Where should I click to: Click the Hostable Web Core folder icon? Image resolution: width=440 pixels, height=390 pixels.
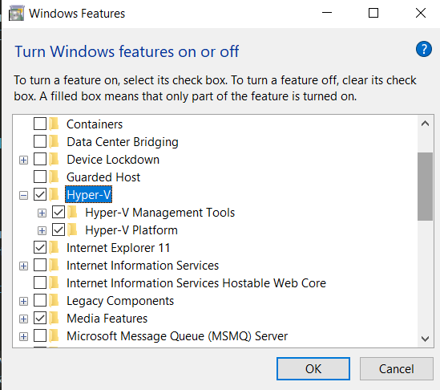pos(54,282)
